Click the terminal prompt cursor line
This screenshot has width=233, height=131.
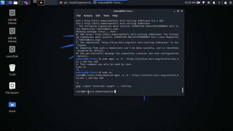click(x=96, y=91)
